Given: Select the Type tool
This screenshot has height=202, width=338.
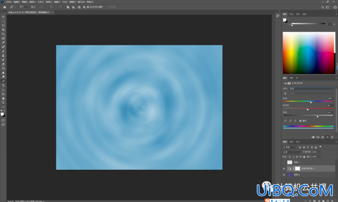Looking at the screenshot, I should pyautogui.click(x=3, y=85).
